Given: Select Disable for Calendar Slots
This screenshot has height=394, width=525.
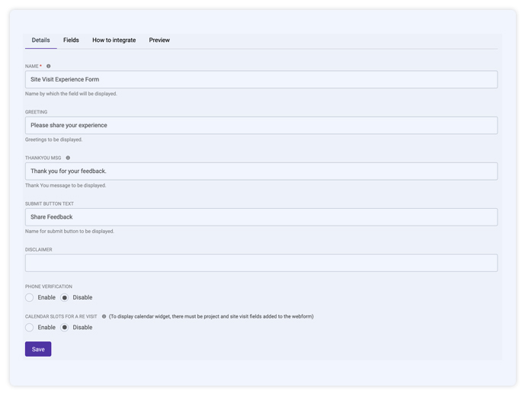Looking at the screenshot, I should (x=65, y=328).
